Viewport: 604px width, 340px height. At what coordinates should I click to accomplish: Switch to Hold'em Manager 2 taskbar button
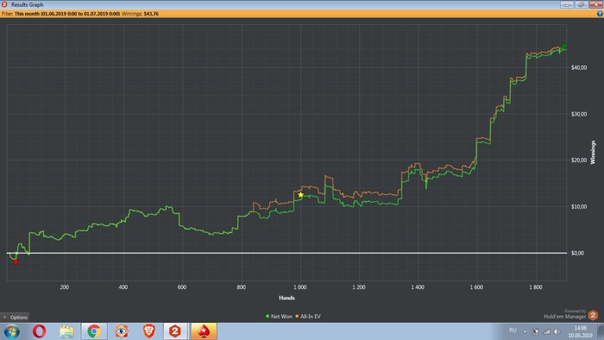click(175, 331)
